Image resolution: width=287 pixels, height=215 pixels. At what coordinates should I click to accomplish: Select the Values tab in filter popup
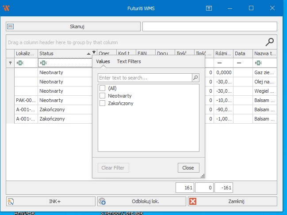(x=103, y=61)
